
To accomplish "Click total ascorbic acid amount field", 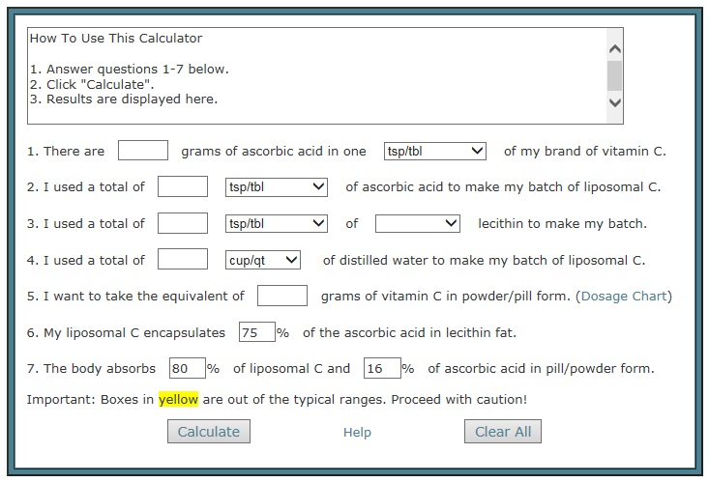I will click(183, 186).
